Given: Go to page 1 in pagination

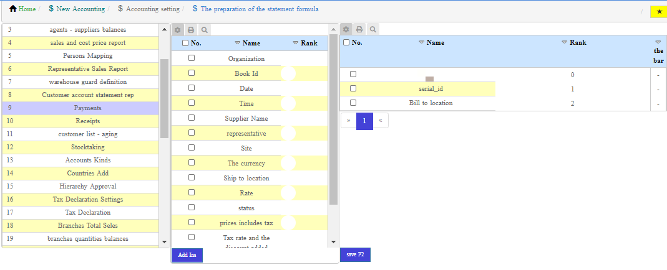Looking at the screenshot, I should coord(364,120).
